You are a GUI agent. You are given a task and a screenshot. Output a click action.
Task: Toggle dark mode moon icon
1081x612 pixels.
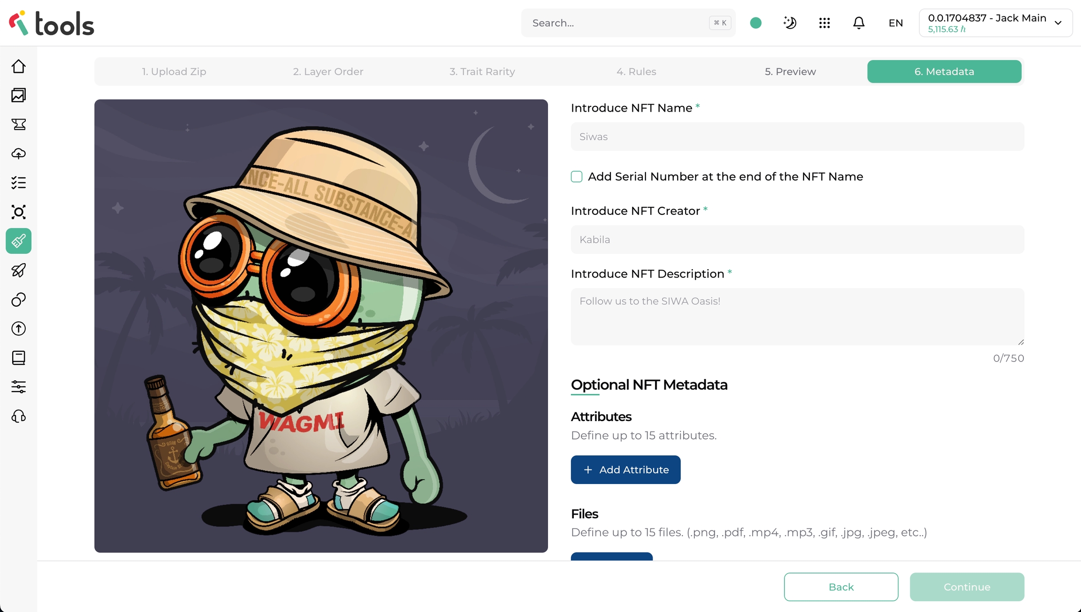tap(790, 23)
